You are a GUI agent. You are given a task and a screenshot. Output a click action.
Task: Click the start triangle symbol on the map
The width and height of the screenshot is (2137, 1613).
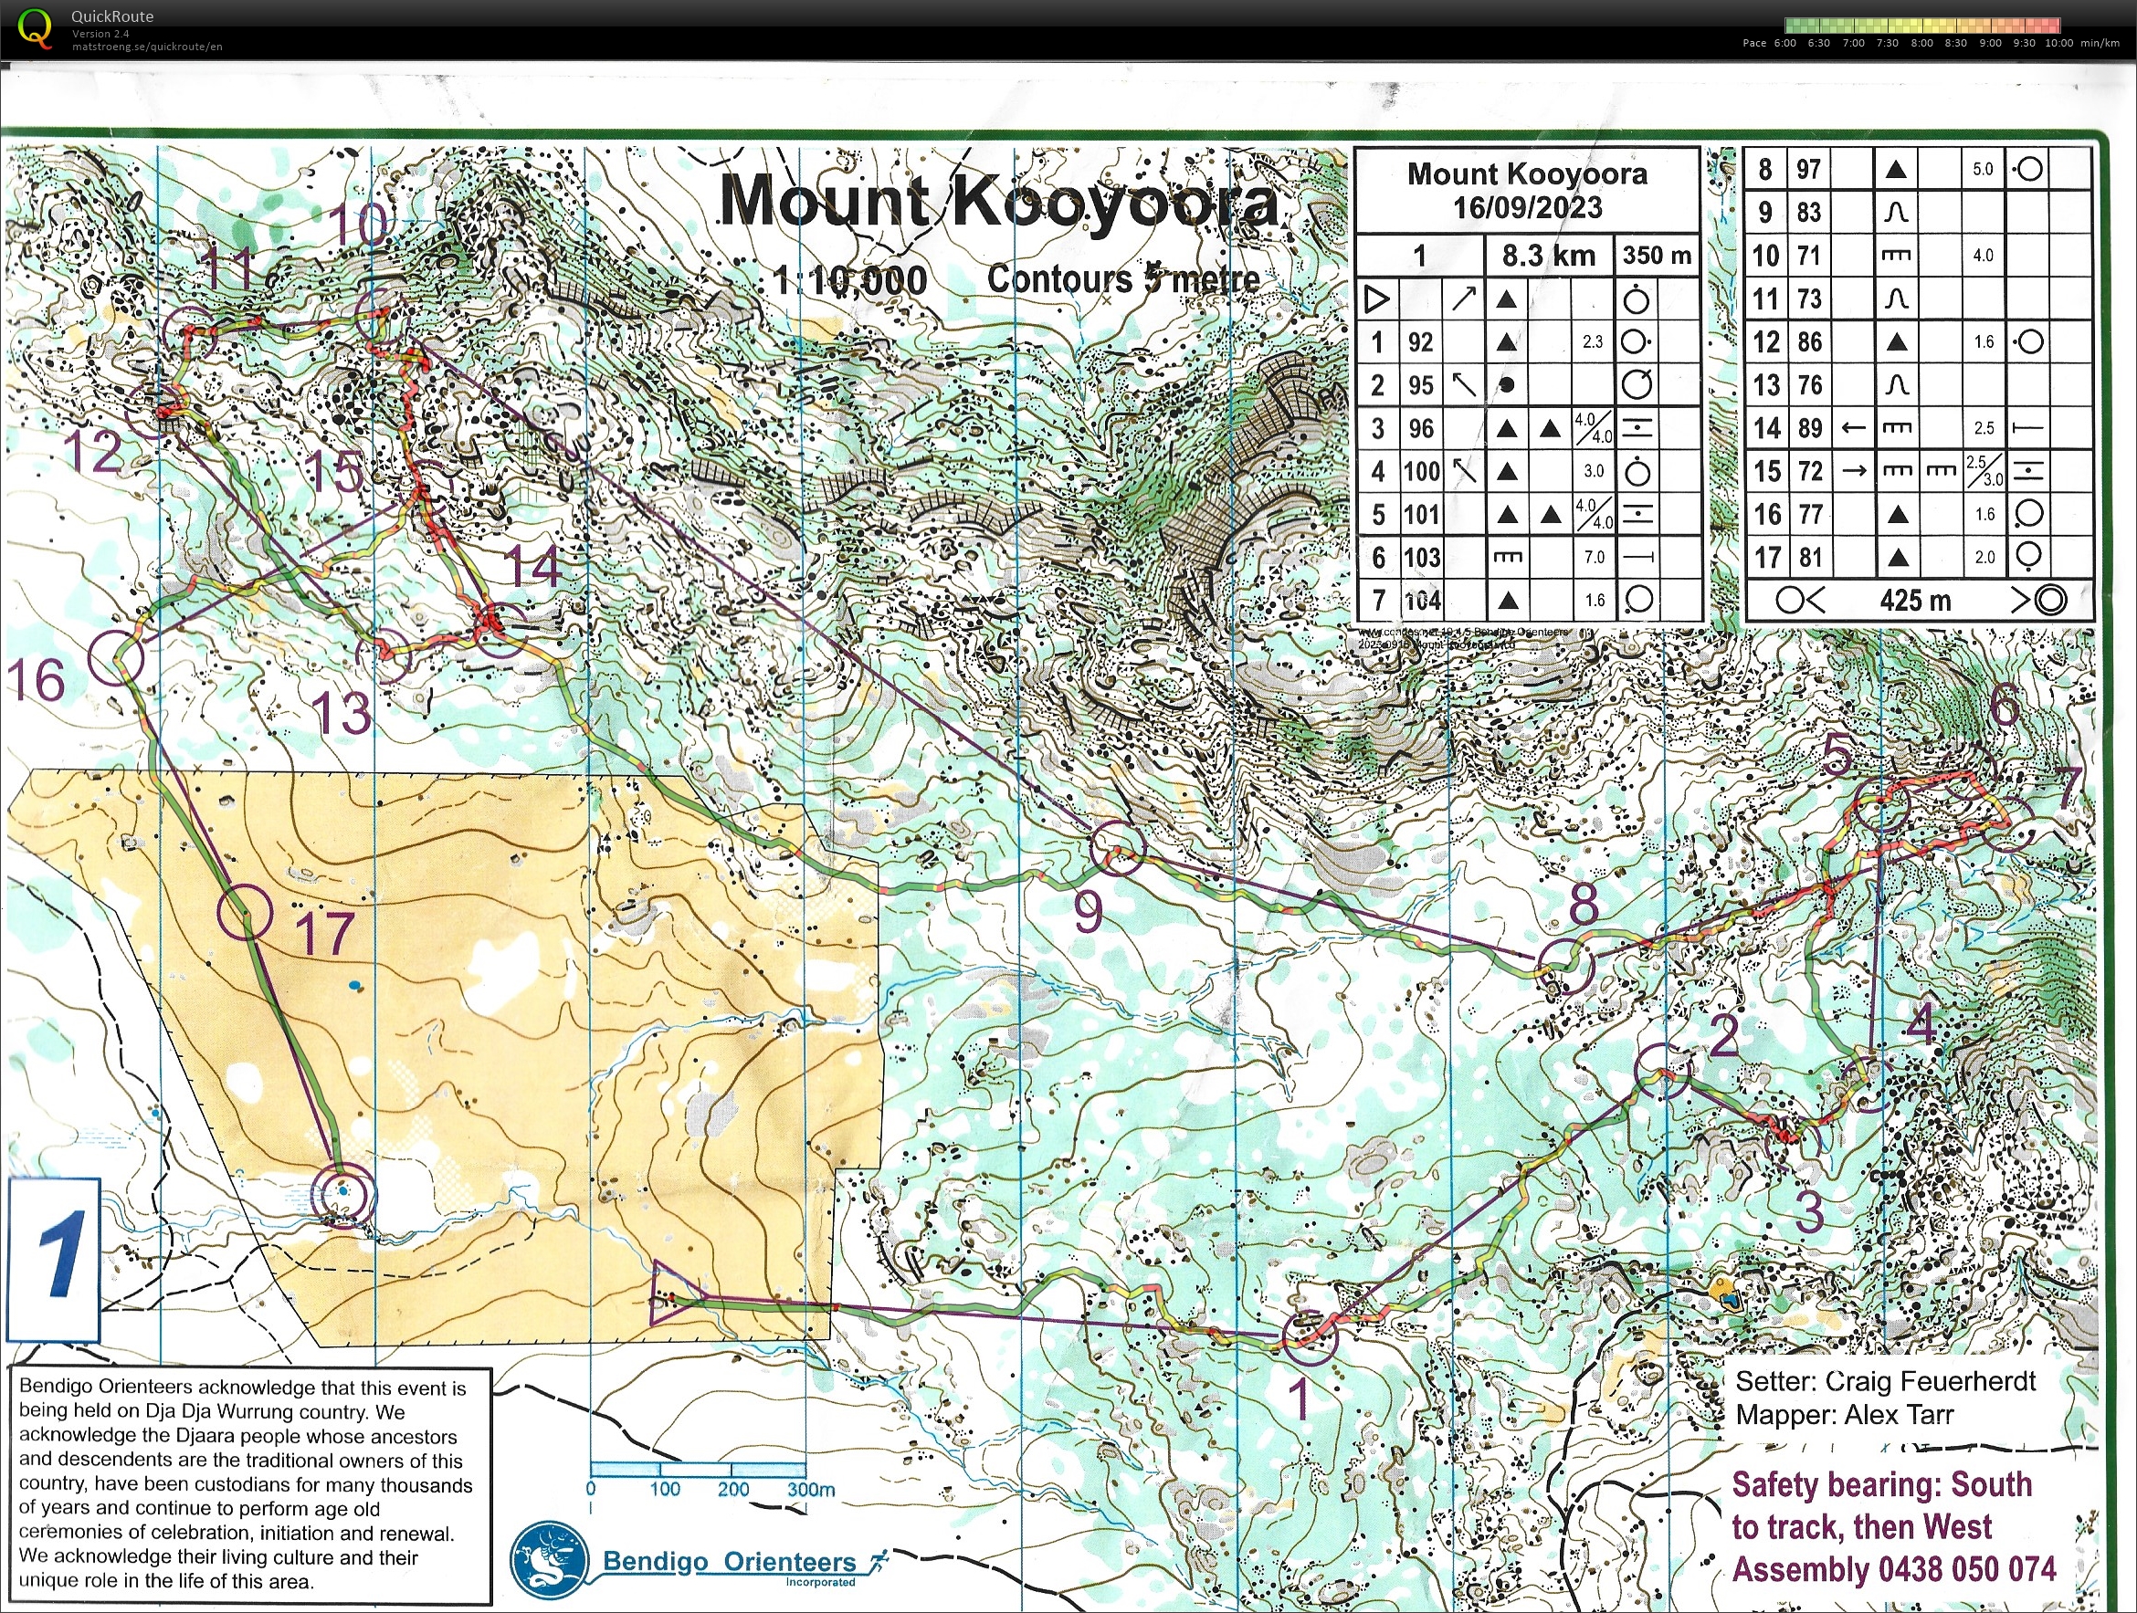pyautogui.click(x=673, y=1293)
